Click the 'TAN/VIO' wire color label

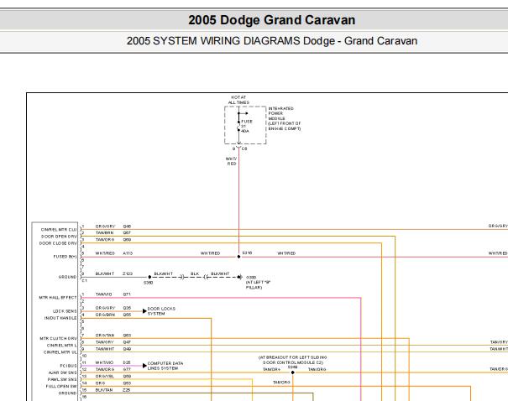pyautogui.click(x=103, y=294)
